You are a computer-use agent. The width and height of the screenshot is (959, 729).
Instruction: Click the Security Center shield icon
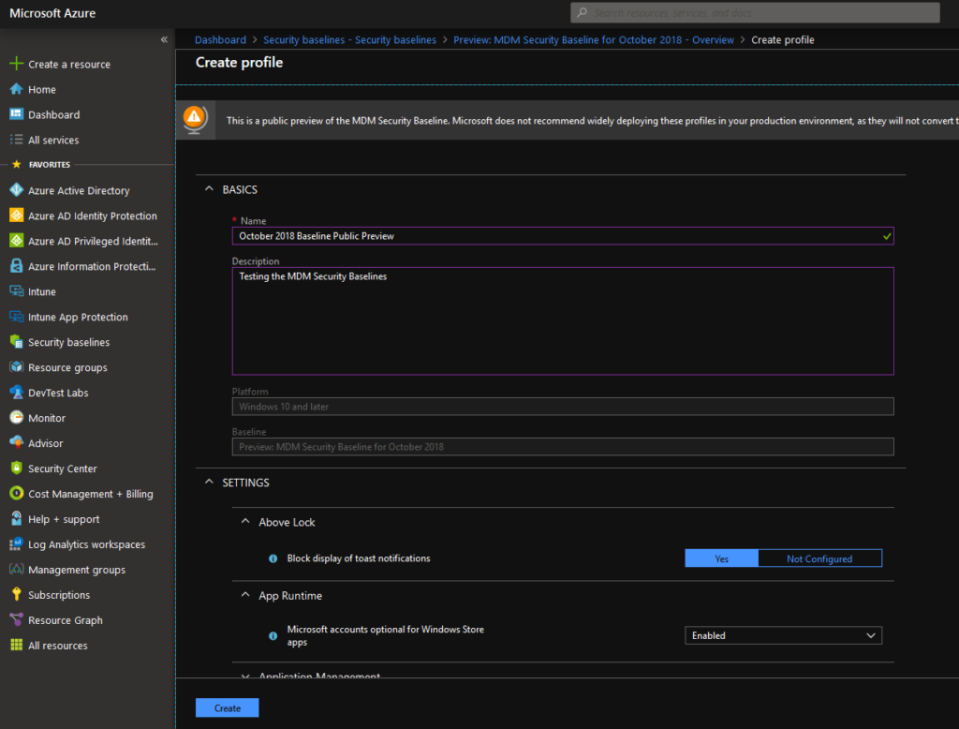click(17, 469)
